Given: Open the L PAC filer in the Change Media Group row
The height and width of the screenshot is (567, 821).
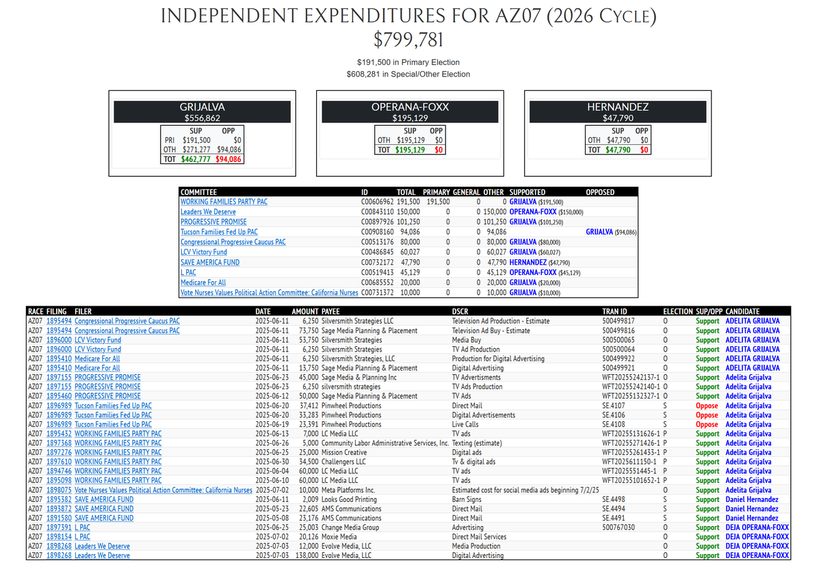Looking at the screenshot, I should [x=82, y=528].
